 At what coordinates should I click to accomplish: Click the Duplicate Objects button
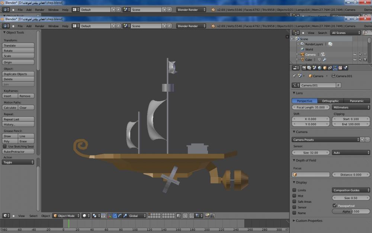(18, 74)
